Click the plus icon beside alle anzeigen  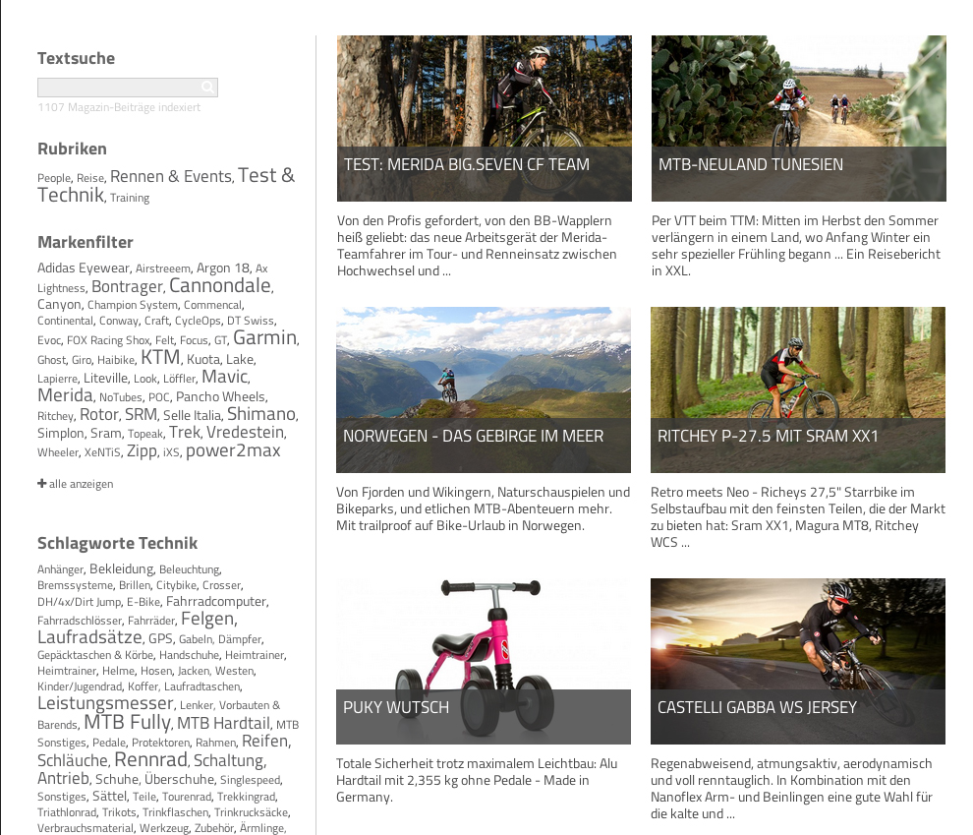(x=41, y=483)
